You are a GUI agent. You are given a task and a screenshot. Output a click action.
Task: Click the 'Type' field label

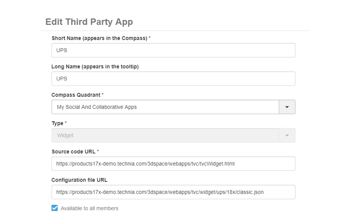pos(57,123)
